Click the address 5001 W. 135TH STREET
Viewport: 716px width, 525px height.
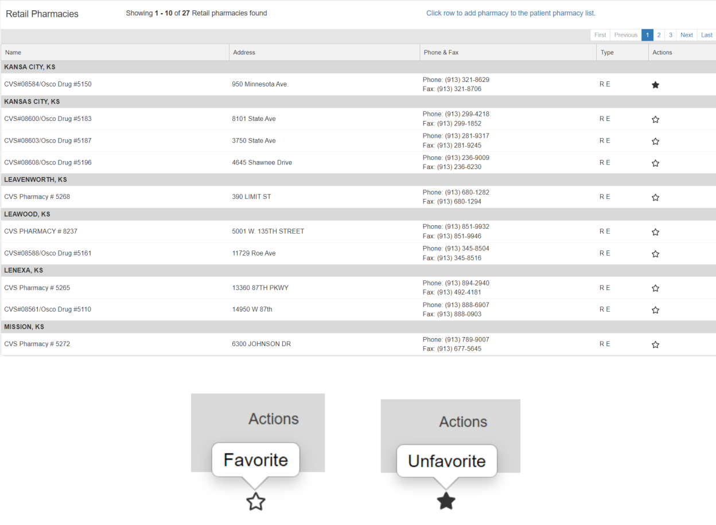[268, 231]
